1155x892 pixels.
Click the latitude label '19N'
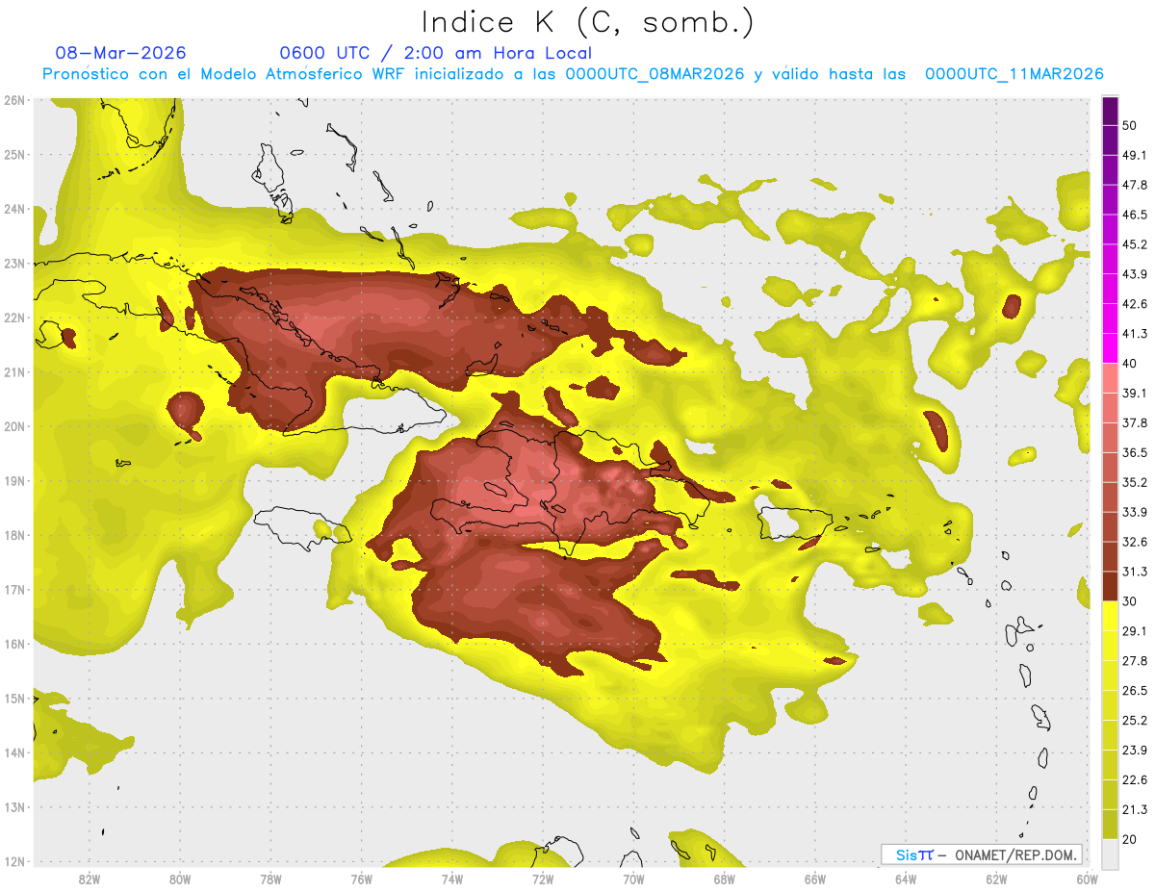click(x=14, y=481)
